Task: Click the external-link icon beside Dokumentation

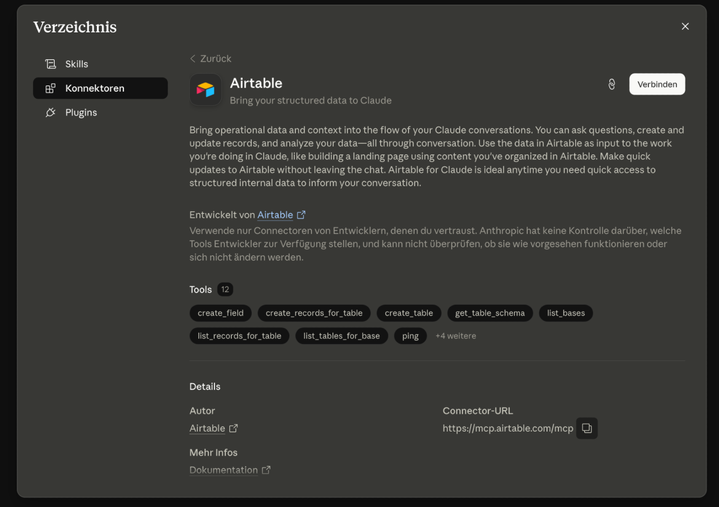Action: click(266, 470)
